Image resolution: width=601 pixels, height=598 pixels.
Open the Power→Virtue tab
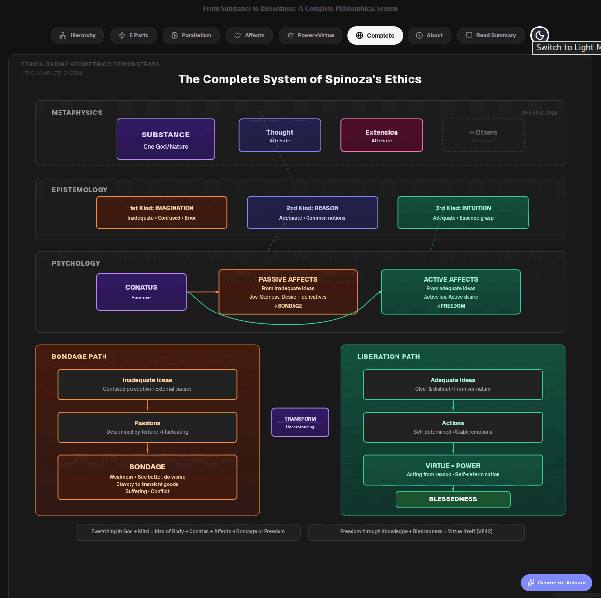(x=310, y=35)
